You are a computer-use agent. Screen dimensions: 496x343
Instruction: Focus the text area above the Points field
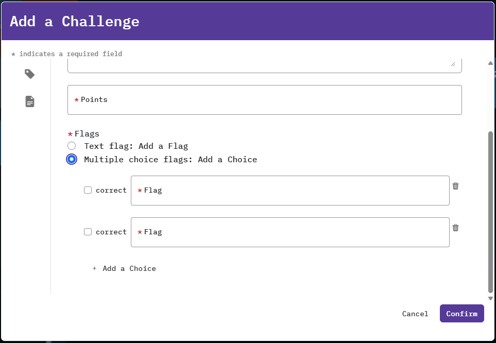point(264,66)
